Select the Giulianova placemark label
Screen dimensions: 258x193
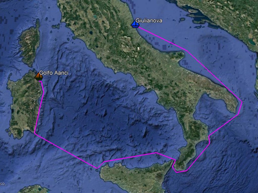[149, 21]
